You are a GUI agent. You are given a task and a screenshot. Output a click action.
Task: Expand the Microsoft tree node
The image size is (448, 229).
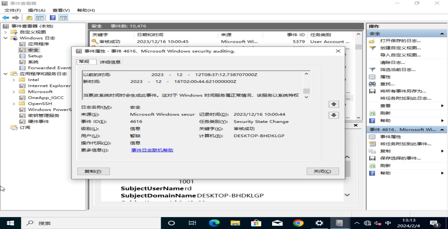click(14, 92)
